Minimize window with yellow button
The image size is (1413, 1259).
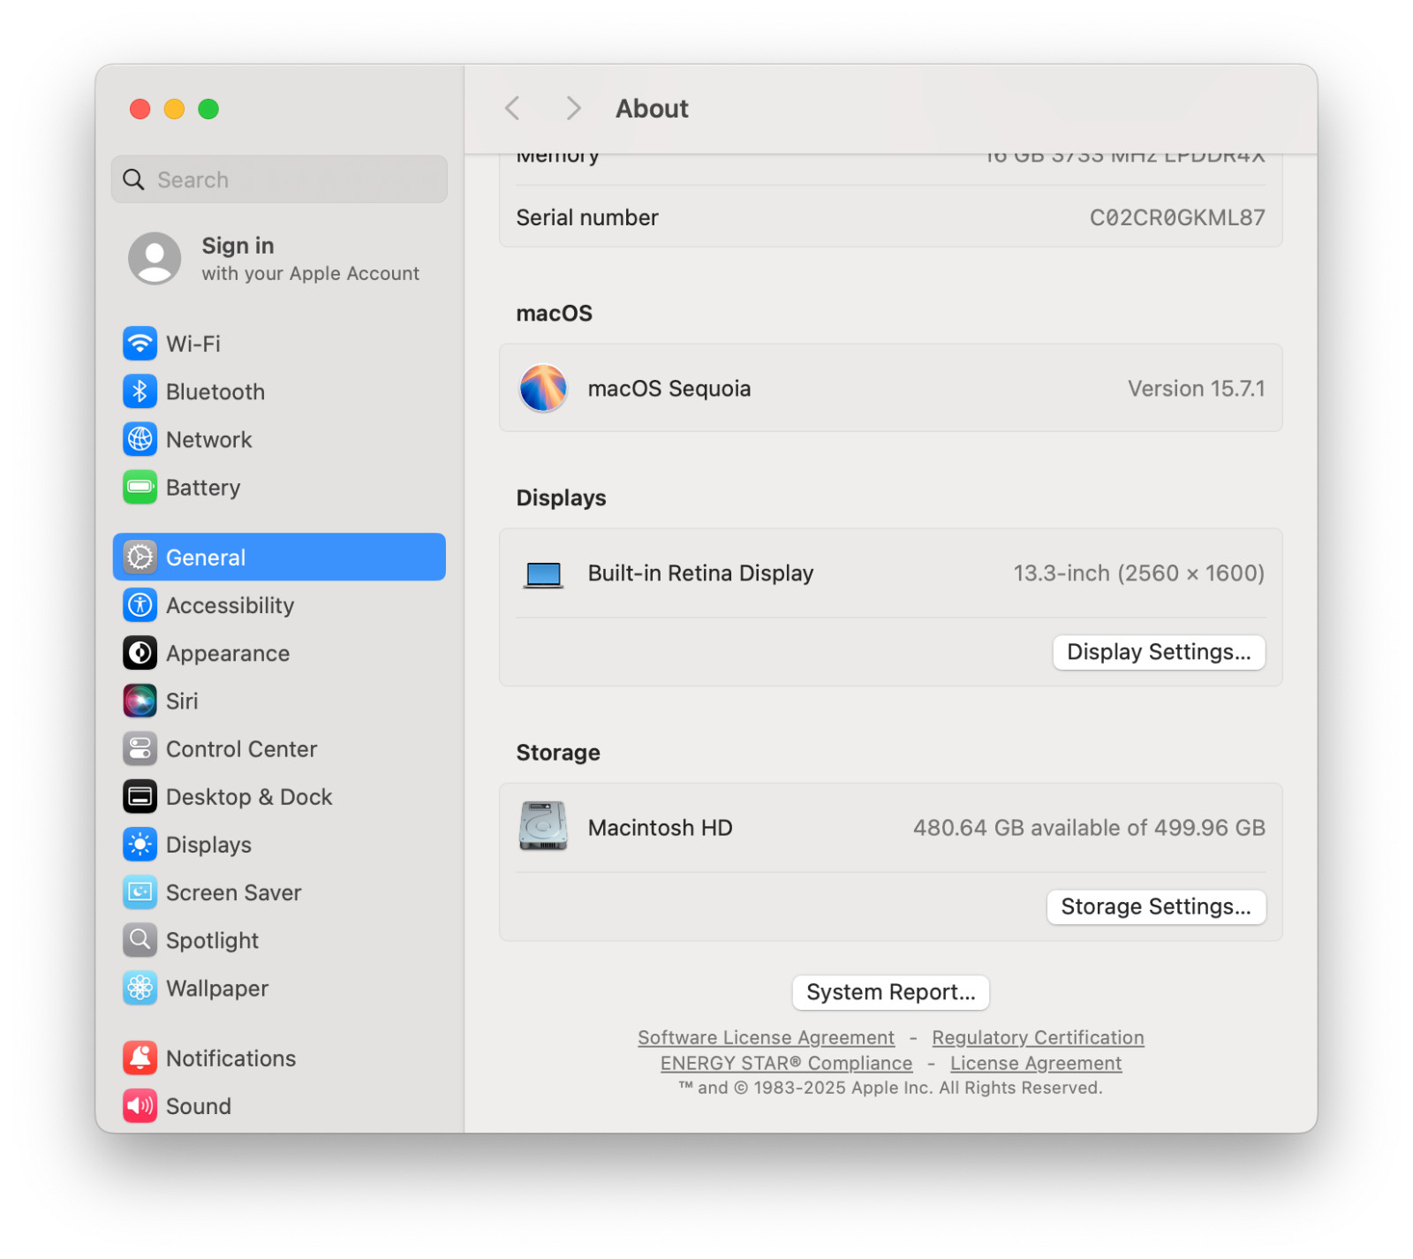(174, 109)
